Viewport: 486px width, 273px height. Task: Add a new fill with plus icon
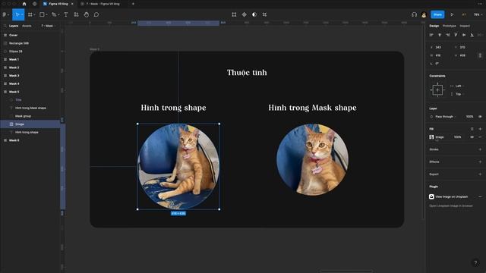(480, 129)
